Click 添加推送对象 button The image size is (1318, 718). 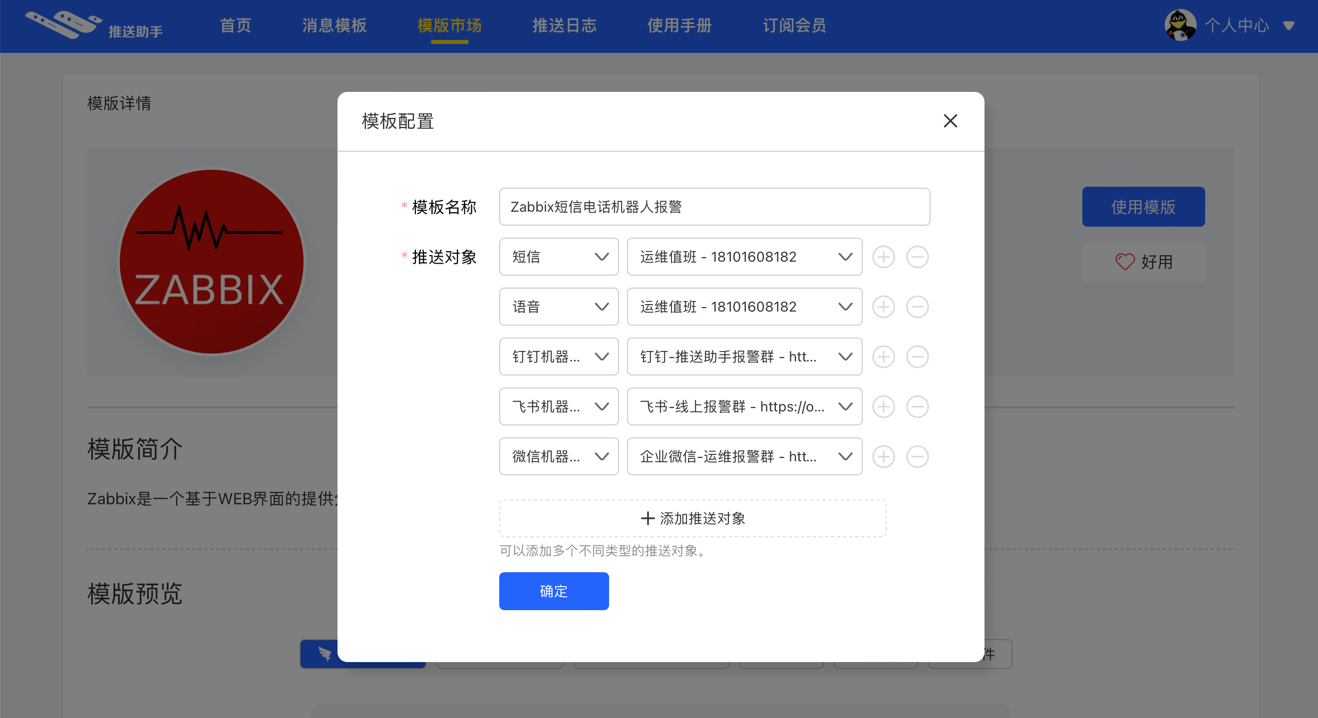[x=692, y=518]
